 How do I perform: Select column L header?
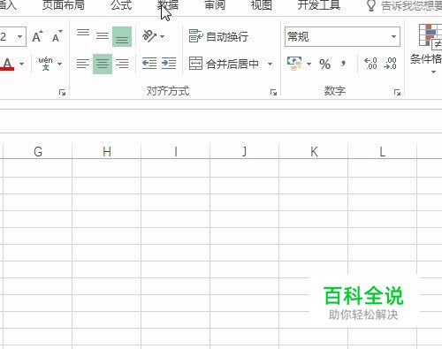coord(383,152)
